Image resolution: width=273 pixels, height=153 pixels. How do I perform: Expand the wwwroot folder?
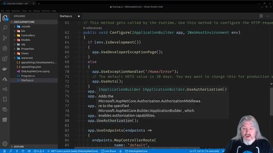coord(15,58)
